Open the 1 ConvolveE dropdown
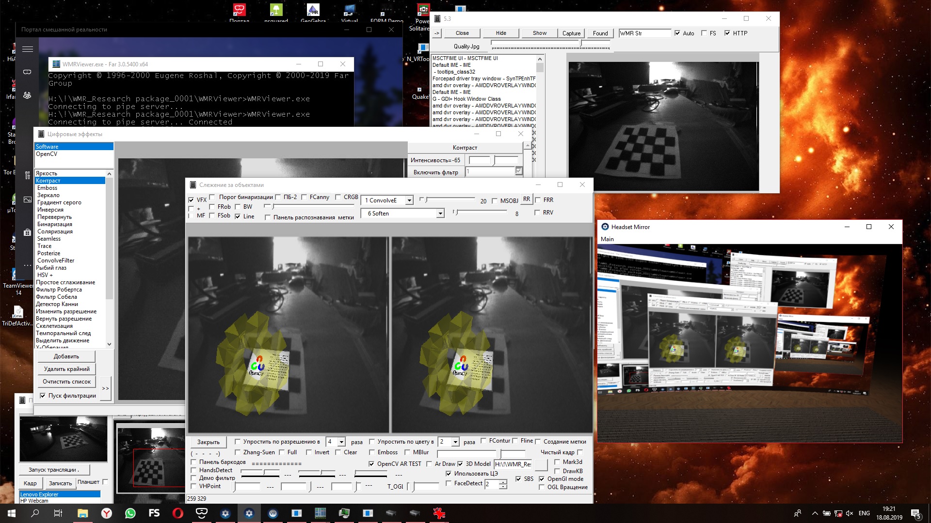This screenshot has height=523, width=931. [409, 200]
